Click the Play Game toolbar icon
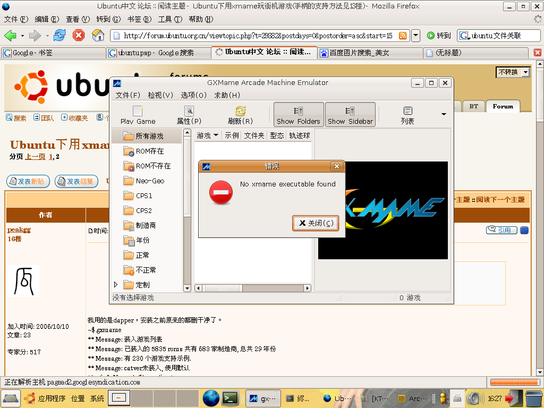This screenshot has height=408, width=544. click(138, 115)
